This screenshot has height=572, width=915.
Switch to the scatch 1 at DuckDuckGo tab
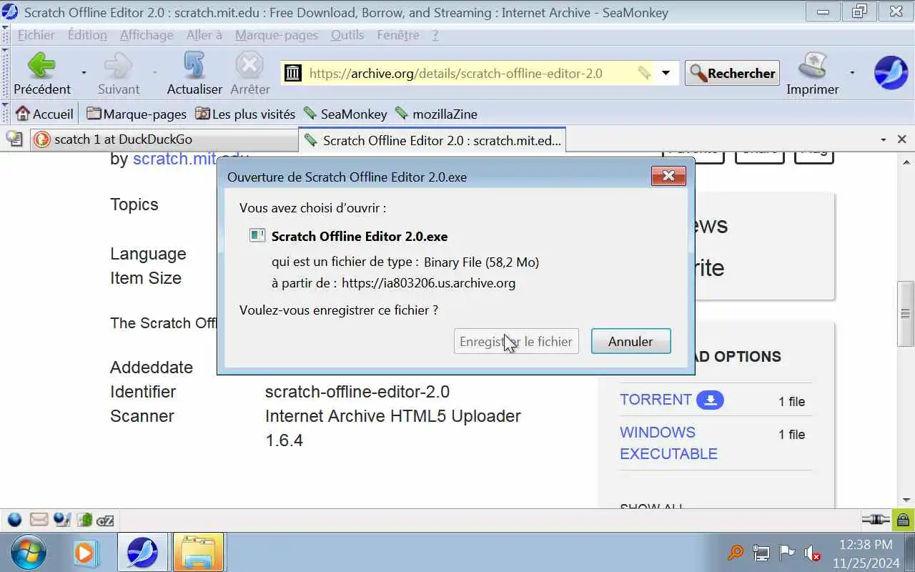coord(163,139)
